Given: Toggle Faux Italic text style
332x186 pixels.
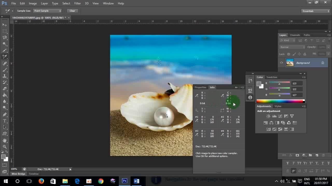Looking at the screenshot, I should coord(293,163).
